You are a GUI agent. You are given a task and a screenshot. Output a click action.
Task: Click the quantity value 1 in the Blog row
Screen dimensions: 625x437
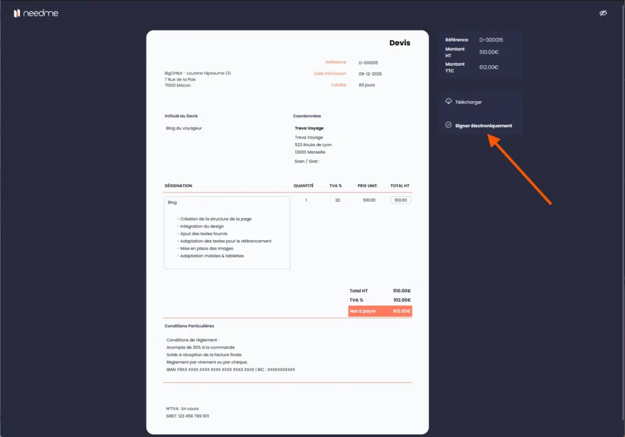[306, 200]
